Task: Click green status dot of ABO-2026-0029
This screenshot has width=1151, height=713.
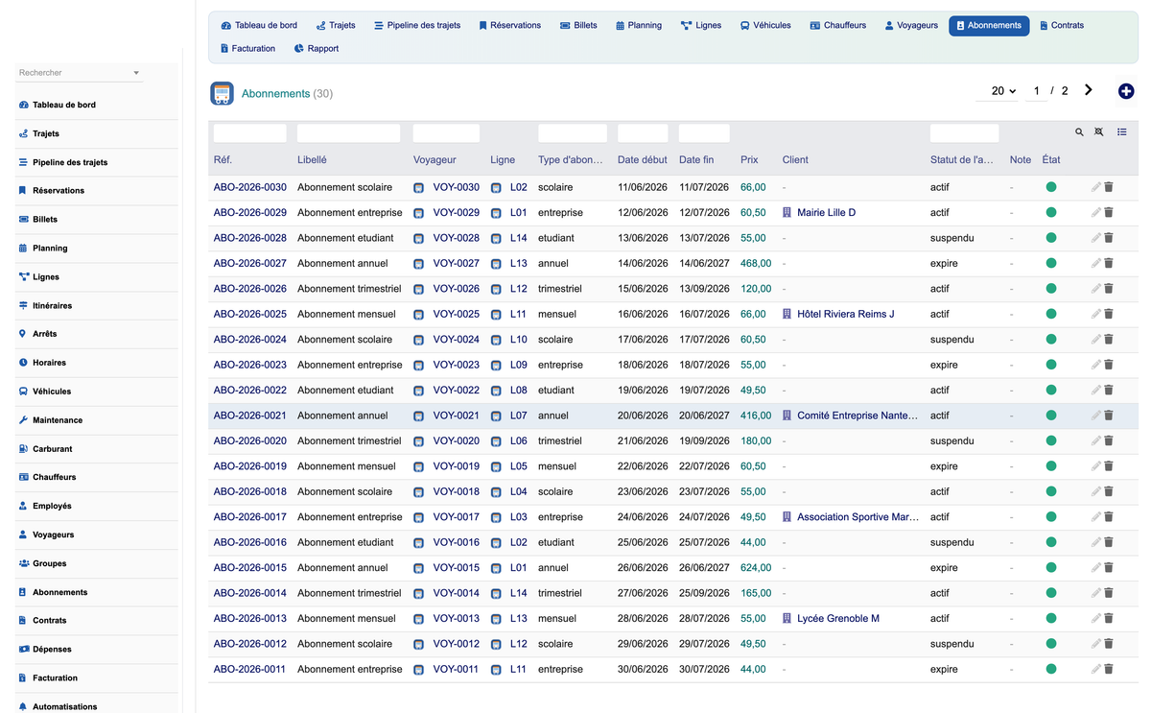Action: [x=1051, y=212]
